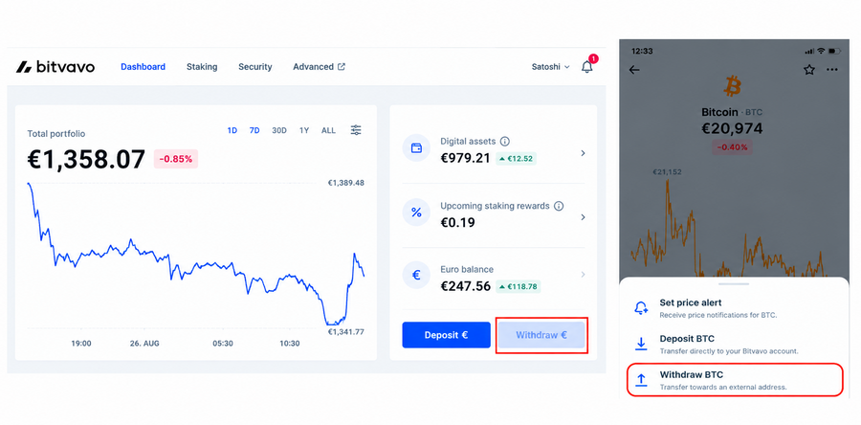Open the Satoshi account dropdown

click(x=550, y=67)
